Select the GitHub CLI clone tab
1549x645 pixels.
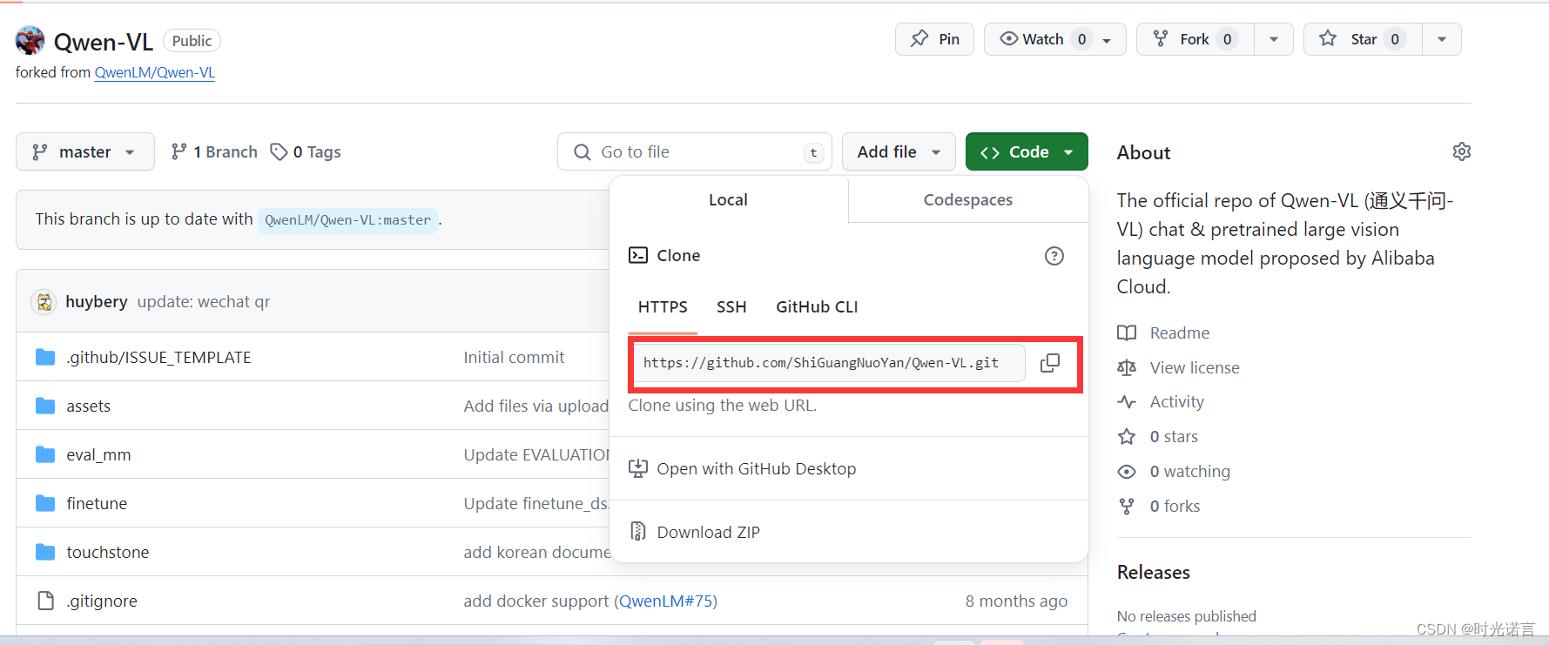click(817, 307)
